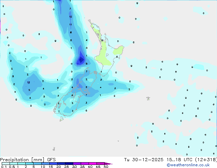Click the North Island dry green area
Viewport: 217px width, 168px height.
point(103,56)
